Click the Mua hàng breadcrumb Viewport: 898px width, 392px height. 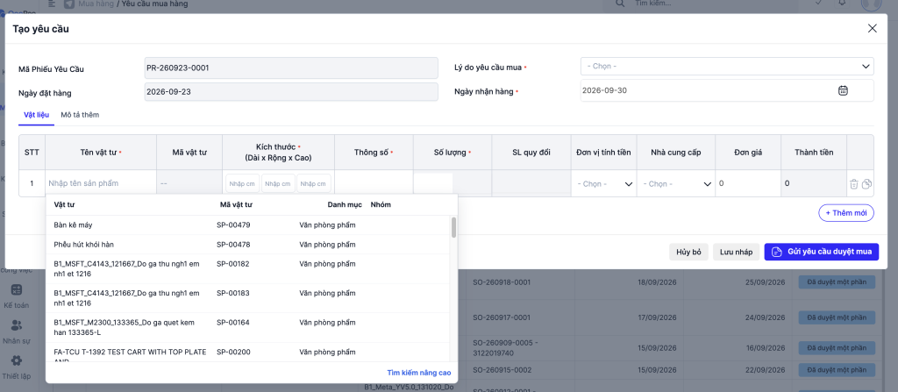point(96,4)
